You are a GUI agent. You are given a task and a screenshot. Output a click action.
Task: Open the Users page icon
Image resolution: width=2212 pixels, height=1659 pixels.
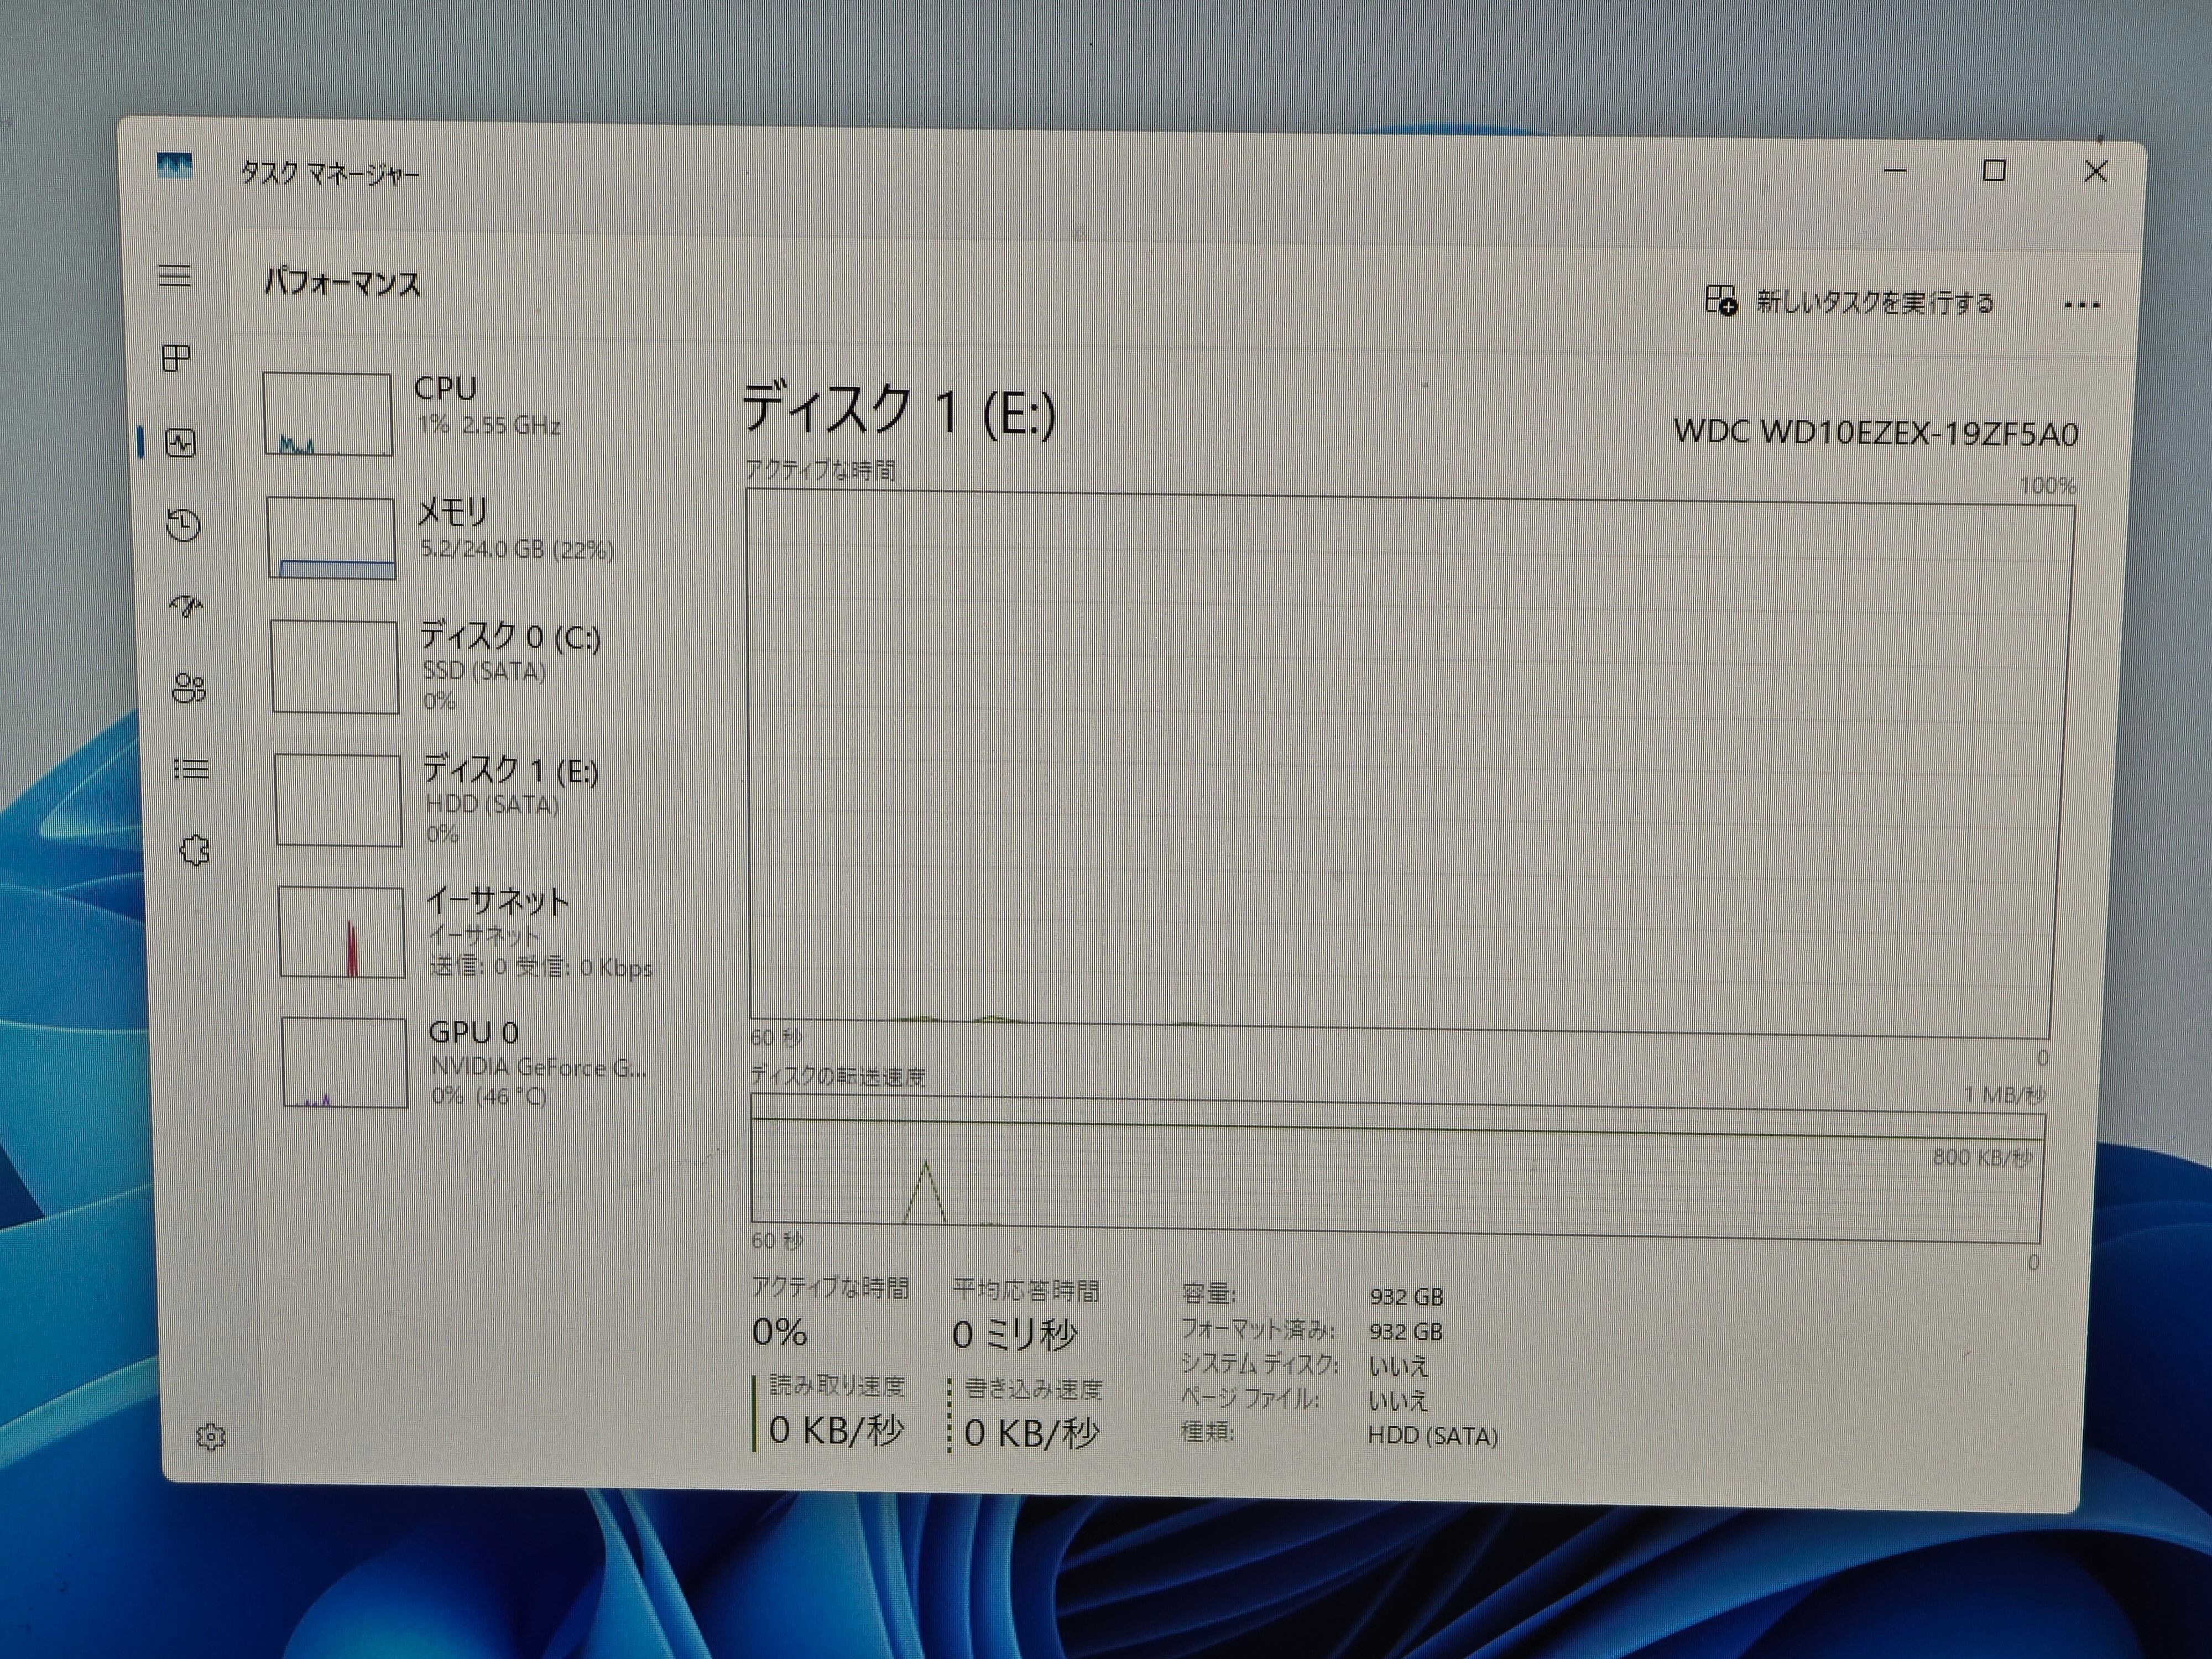click(x=188, y=688)
